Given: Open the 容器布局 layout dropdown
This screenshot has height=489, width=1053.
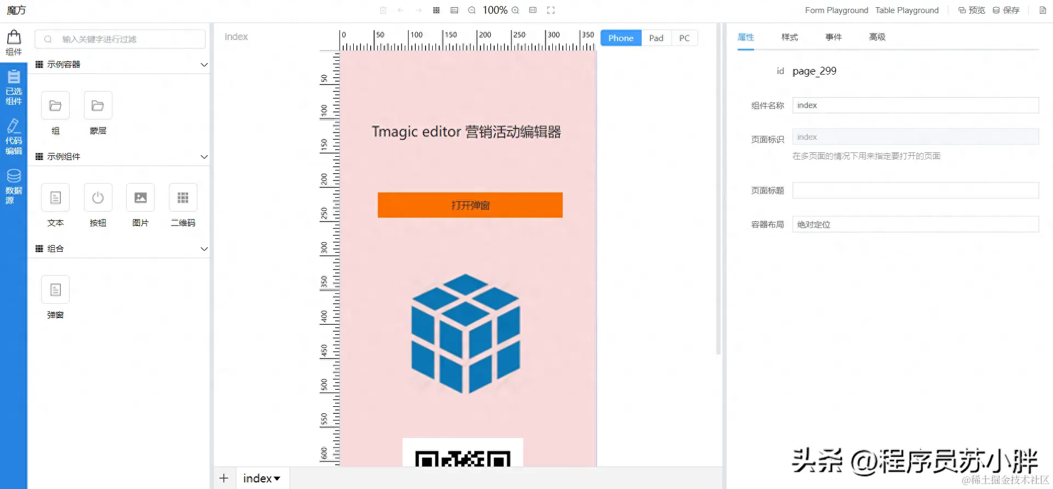Looking at the screenshot, I should point(915,224).
